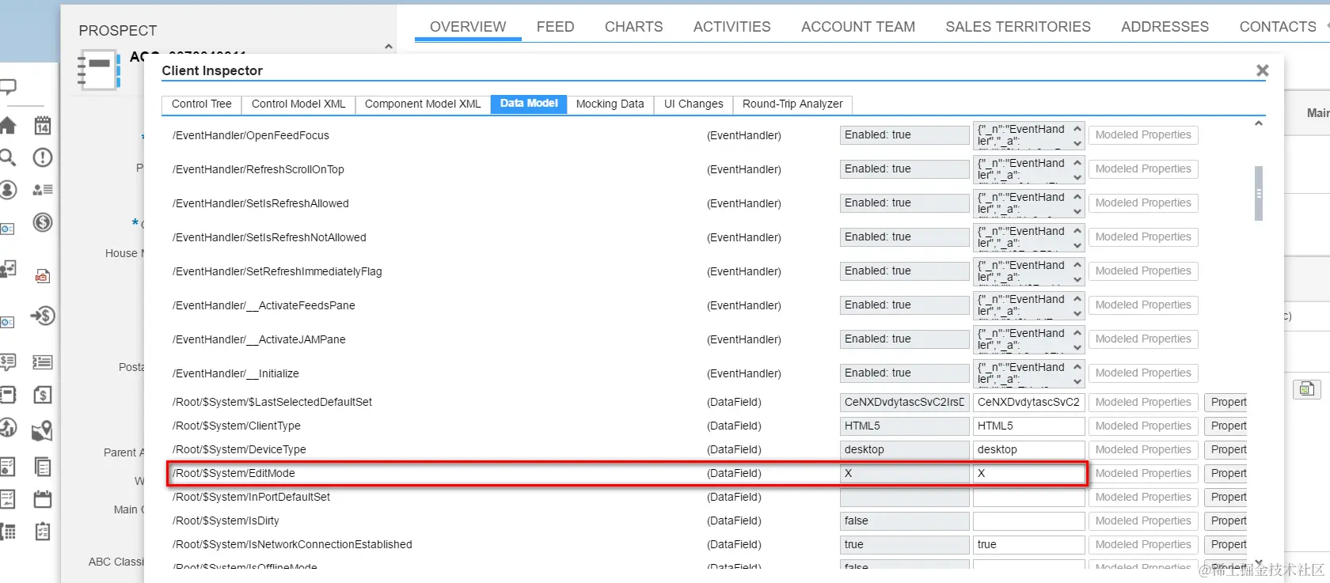The height and width of the screenshot is (583, 1330).
Task: Close the Client Inspector dialog
Action: coord(1262,70)
